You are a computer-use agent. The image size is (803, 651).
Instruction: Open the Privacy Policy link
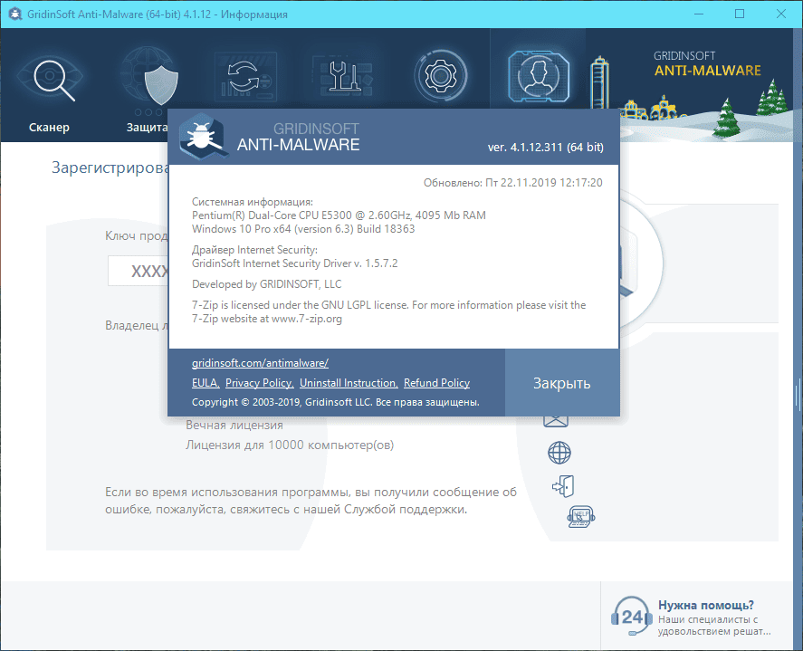tap(260, 383)
